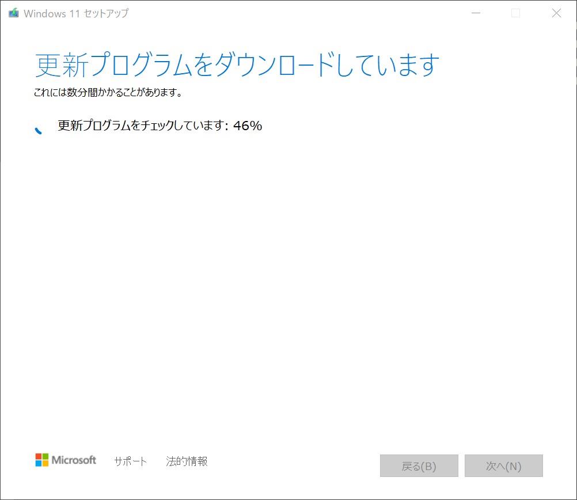Viewport: 577px width, 500px height.
Task: Click the 更新プログラムをチェックしています: 46% text
Action: click(x=160, y=126)
